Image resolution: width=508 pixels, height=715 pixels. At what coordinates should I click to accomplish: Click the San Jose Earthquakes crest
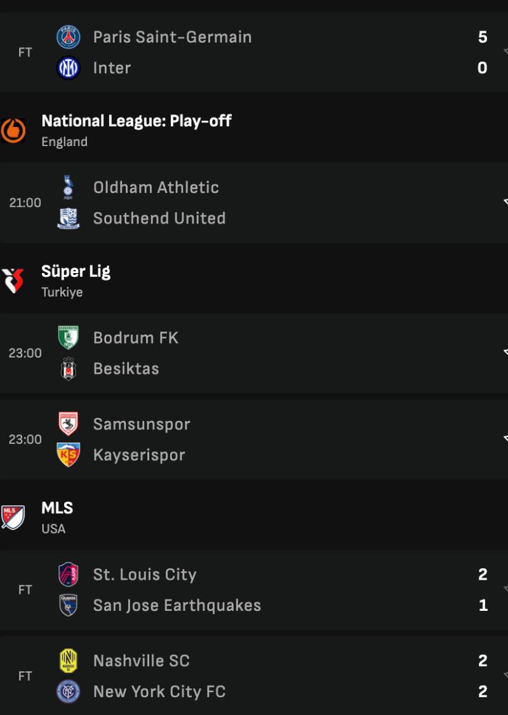tap(69, 605)
